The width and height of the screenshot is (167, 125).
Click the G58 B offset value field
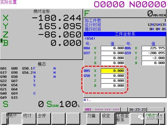tap(112, 86)
